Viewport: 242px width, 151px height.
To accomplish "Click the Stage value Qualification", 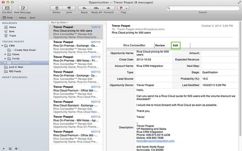I will tap(210, 72).
